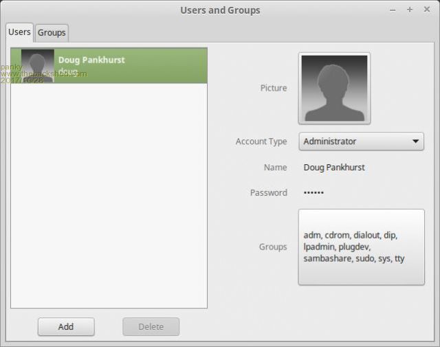This screenshot has height=347, width=440.
Task: Minimize the Users and Groups window
Action: (x=393, y=10)
